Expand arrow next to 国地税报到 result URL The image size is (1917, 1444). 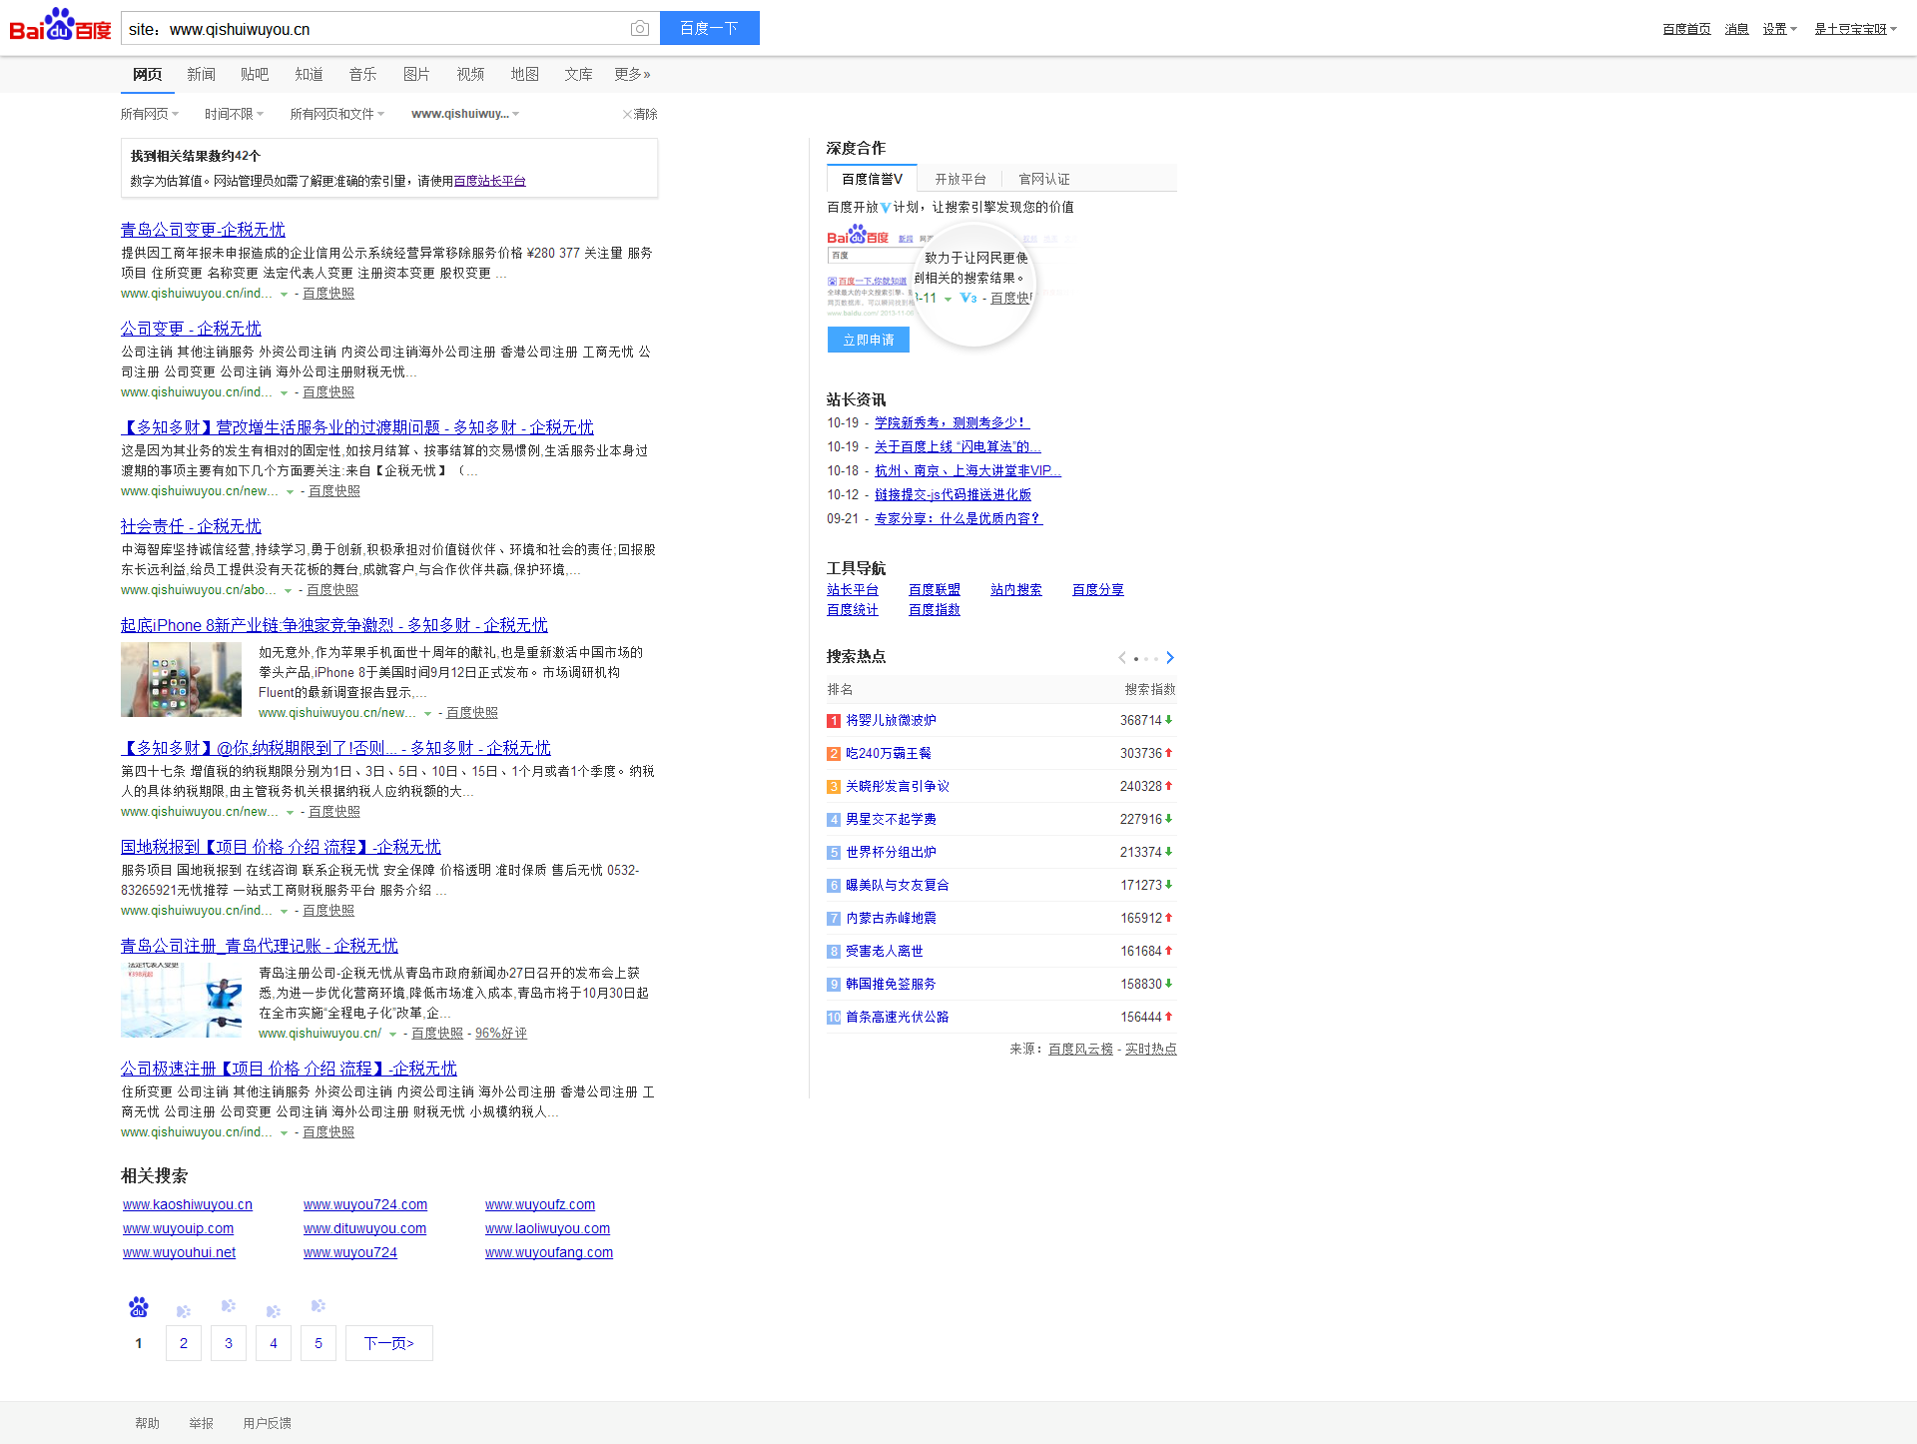click(x=284, y=912)
